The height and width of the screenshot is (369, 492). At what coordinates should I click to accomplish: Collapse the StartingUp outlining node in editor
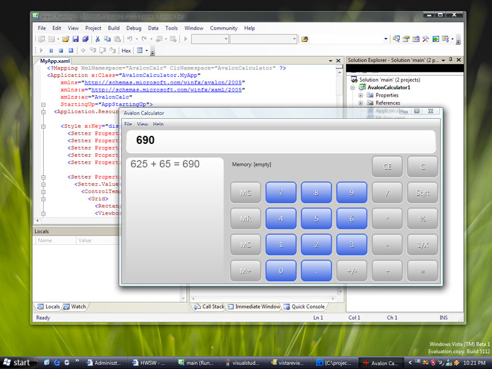pos(43,105)
